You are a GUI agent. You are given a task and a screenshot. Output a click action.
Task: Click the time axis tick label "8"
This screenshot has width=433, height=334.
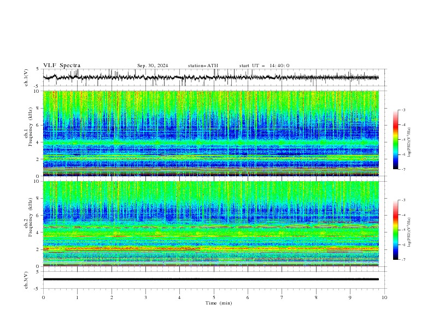[x=316, y=297]
